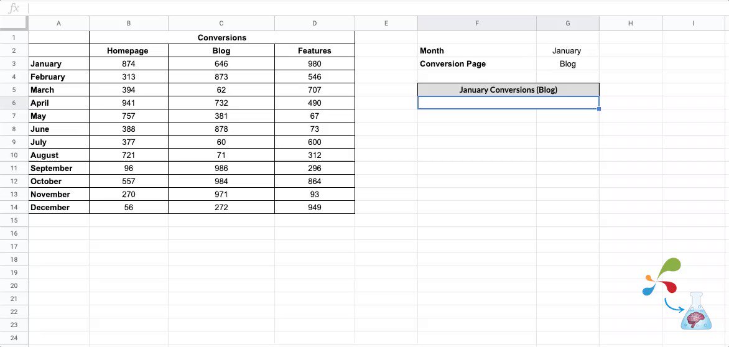Screen dimensions: 729x347
Task: Click cell with value 721
Action: pos(129,155)
